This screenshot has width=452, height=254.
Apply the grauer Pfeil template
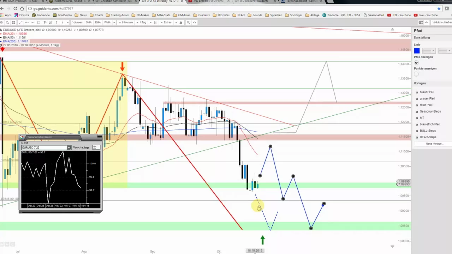[427, 98]
